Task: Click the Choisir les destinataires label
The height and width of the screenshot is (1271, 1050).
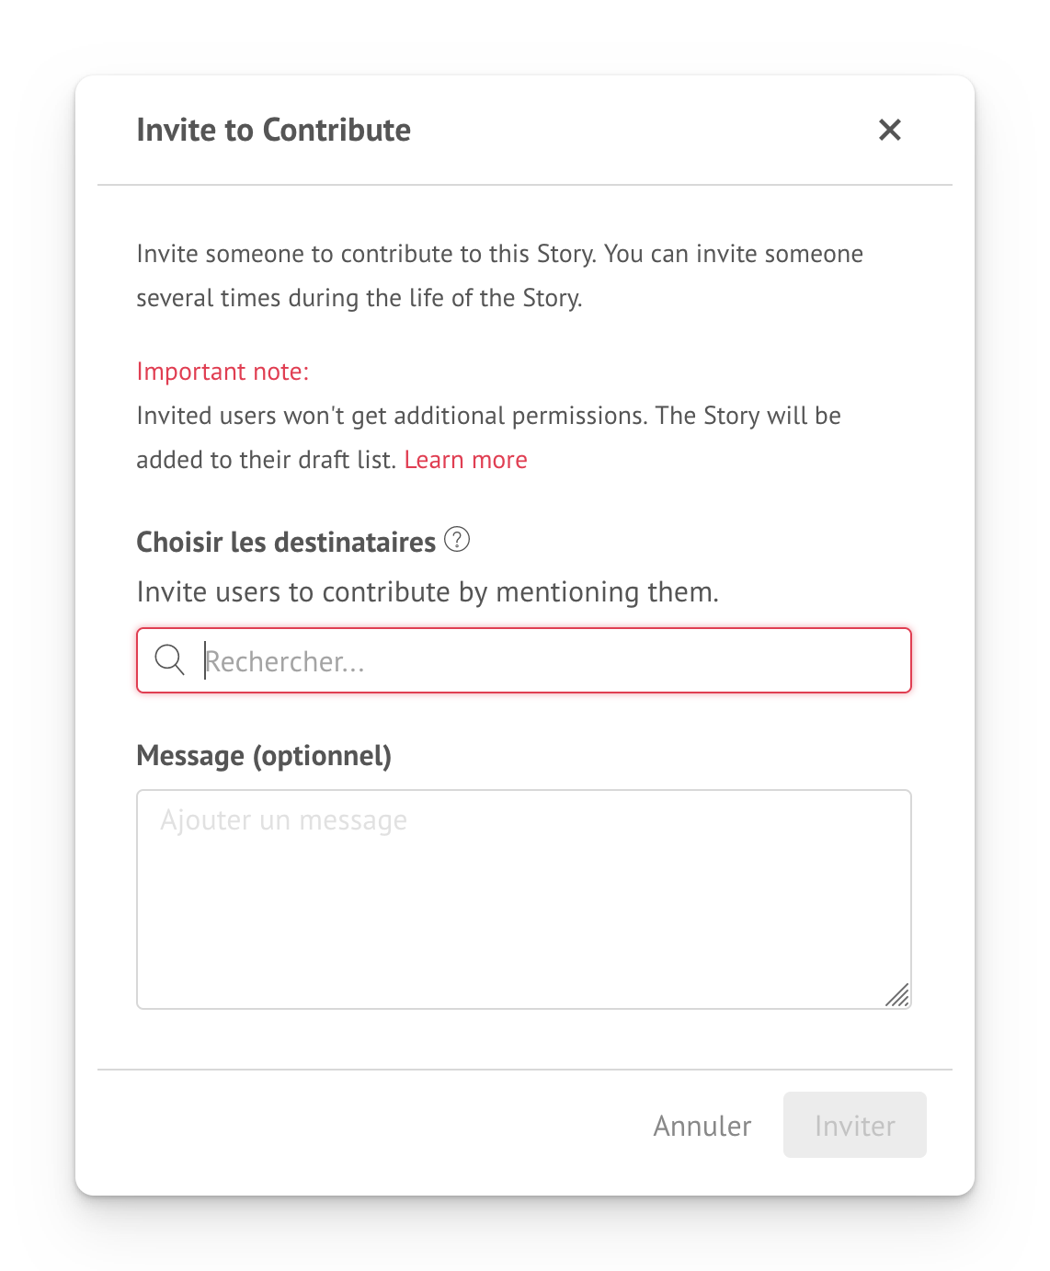Action: pyautogui.click(x=286, y=543)
